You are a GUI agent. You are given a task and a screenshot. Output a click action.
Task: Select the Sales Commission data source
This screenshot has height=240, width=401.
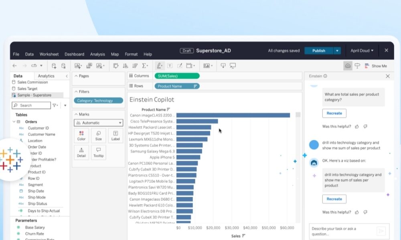[32, 82]
